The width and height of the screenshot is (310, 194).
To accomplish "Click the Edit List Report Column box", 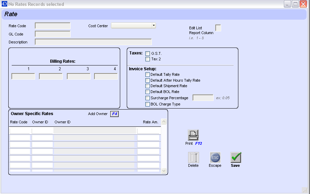I will click(x=218, y=28).
